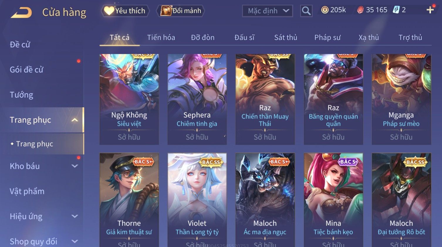Open Đổi mảnh chest exchange

pyautogui.click(x=180, y=11)
